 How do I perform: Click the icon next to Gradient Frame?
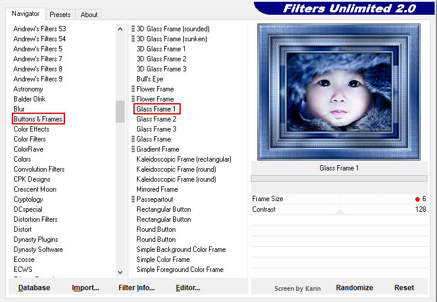133,149
